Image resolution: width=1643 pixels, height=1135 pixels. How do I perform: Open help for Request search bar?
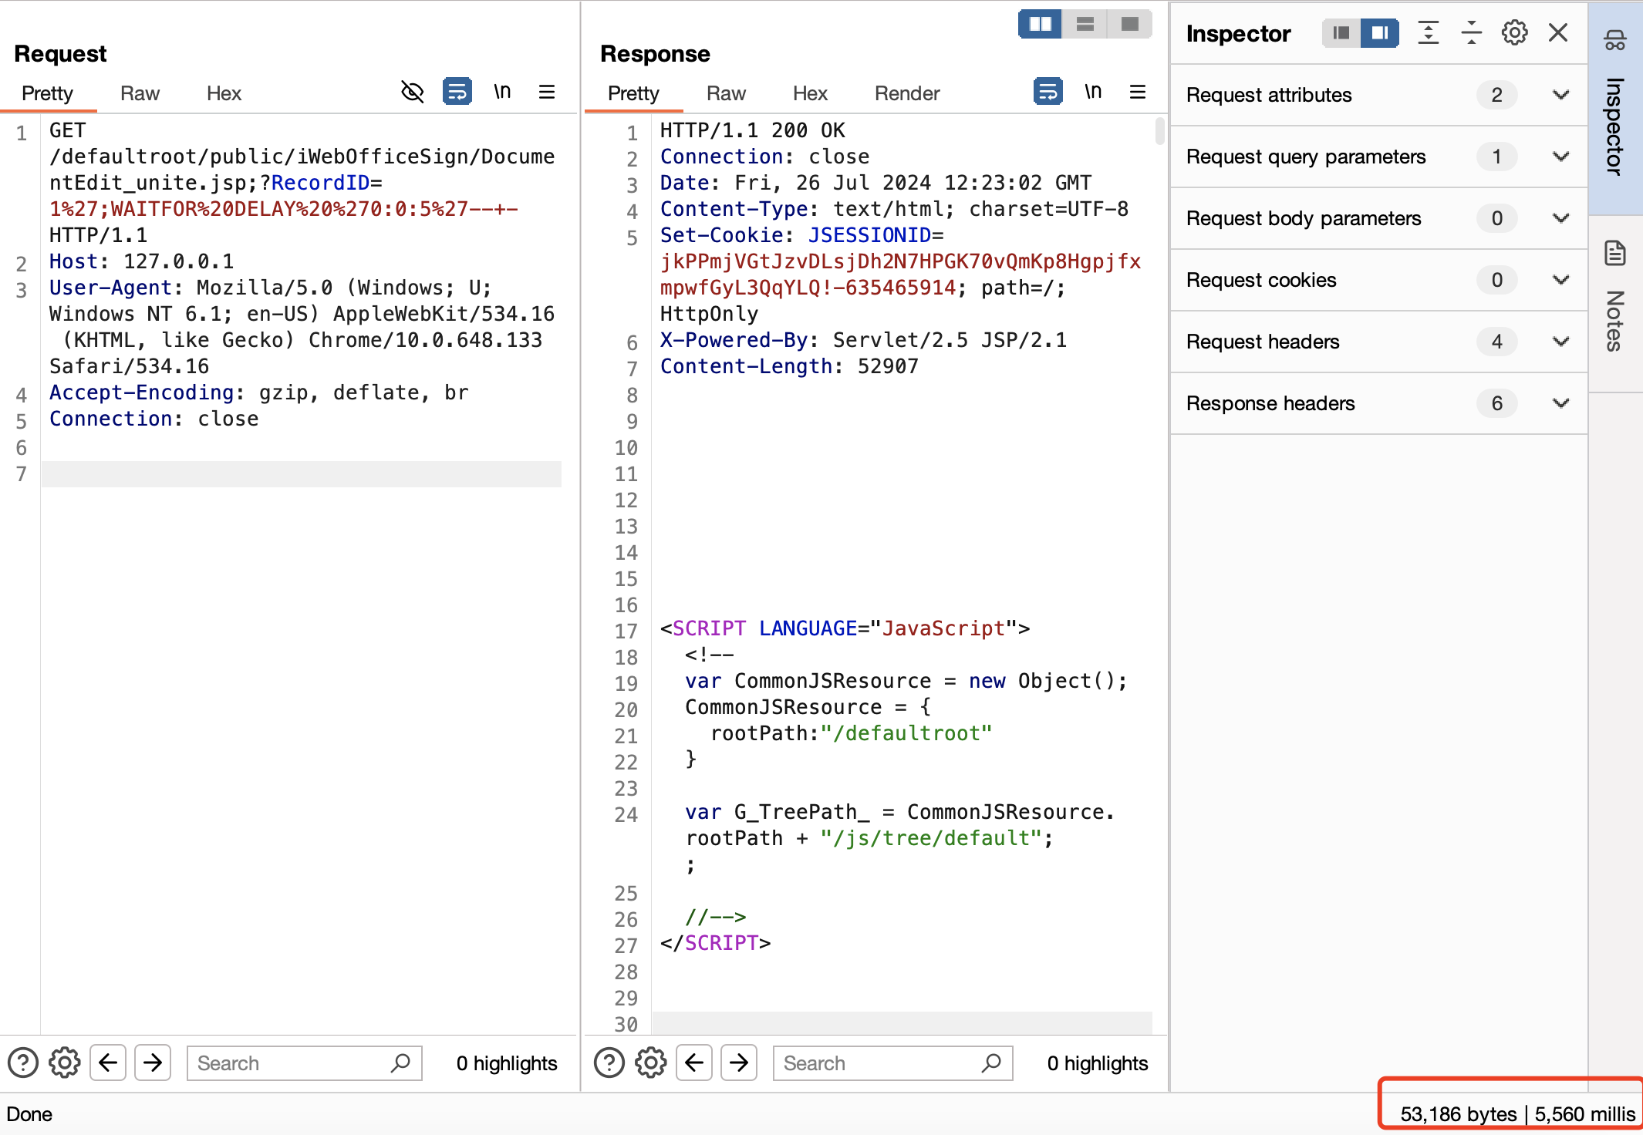pos(23,1063)
